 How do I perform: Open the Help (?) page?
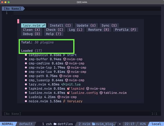[54, 34]
